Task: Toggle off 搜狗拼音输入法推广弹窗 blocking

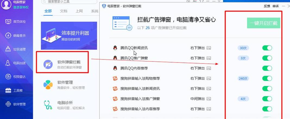Action: tap(267, 99)
